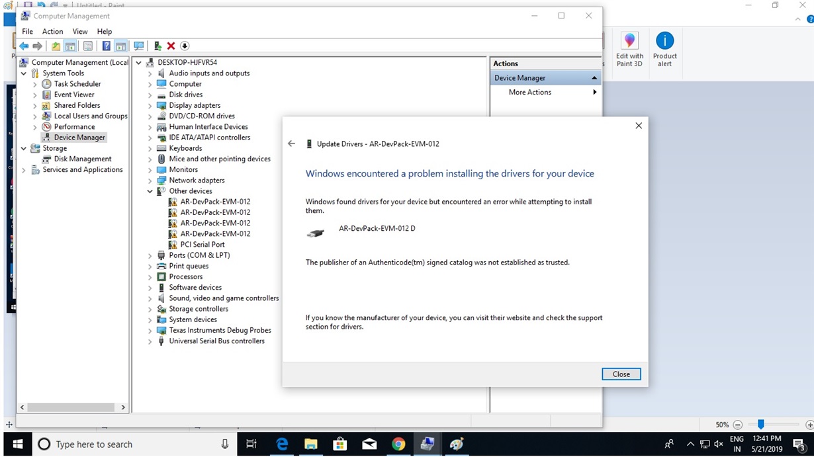Click Scan for hardware changes monitor icon
This screenshot has height=457, width=814.
139,46
